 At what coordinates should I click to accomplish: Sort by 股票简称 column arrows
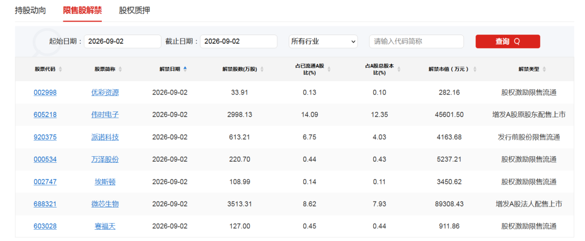(120, 69)
